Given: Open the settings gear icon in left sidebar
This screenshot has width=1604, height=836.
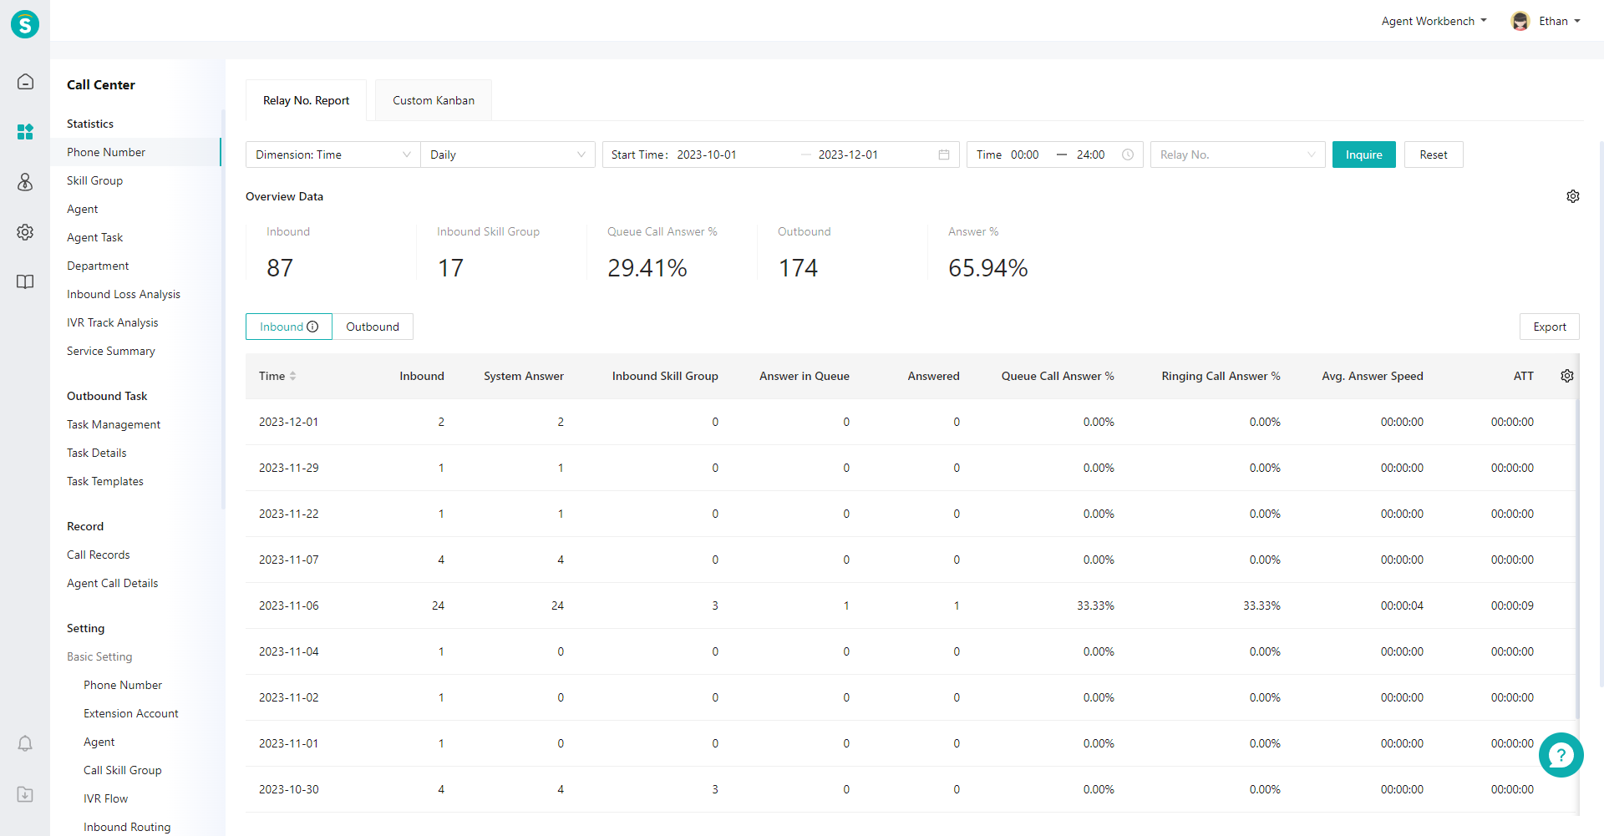Looking at the screenshot, I should tap(25, 231).
